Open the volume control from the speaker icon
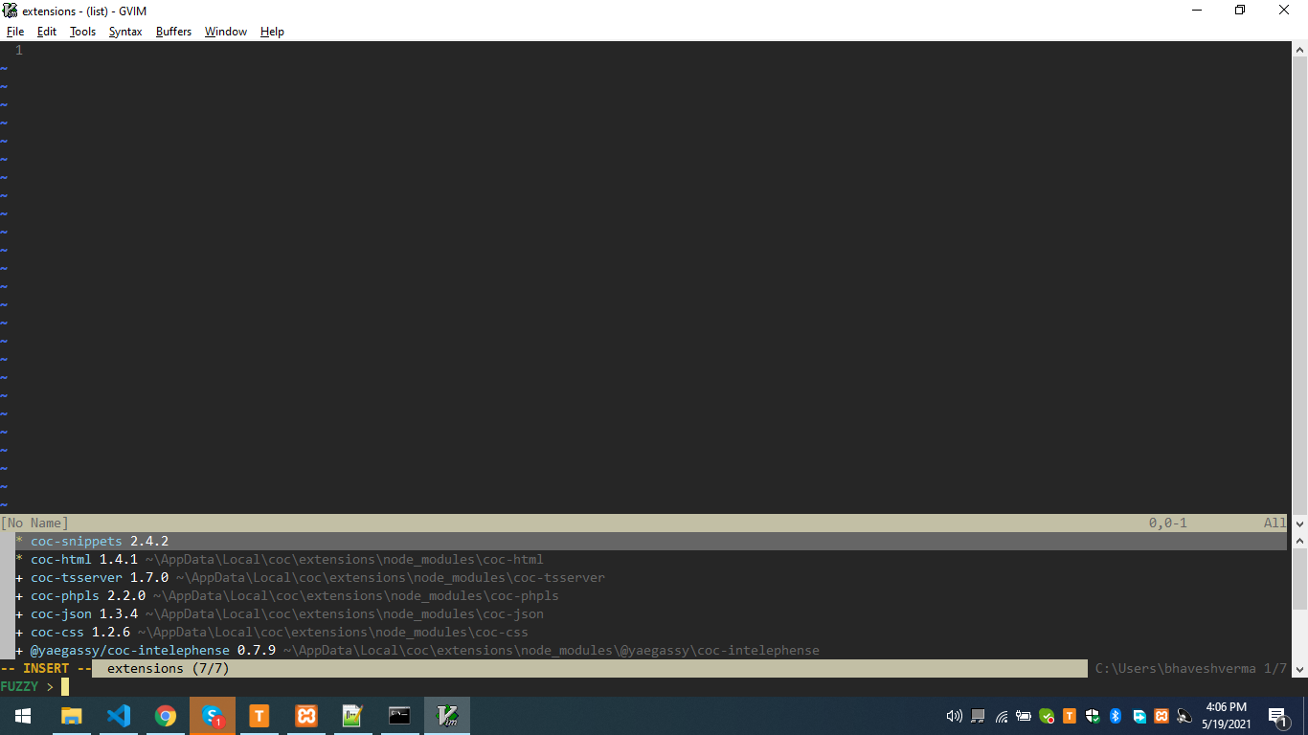 [x=954, y=715]
